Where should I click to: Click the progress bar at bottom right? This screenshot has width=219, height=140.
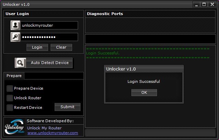pyautogui.click(x=150, y=132)
